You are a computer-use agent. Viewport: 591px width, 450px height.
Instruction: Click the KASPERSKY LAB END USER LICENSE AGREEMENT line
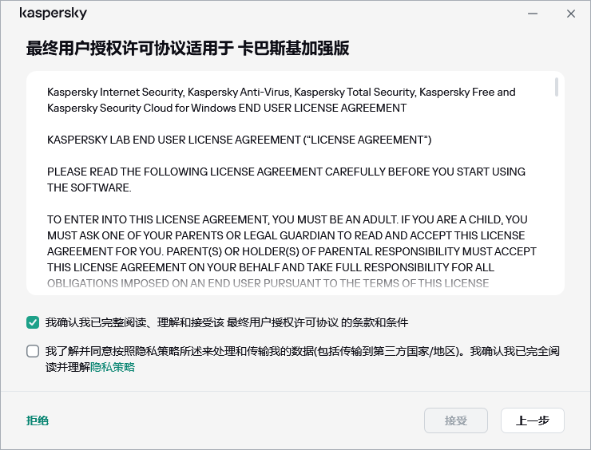coord(240,140)
